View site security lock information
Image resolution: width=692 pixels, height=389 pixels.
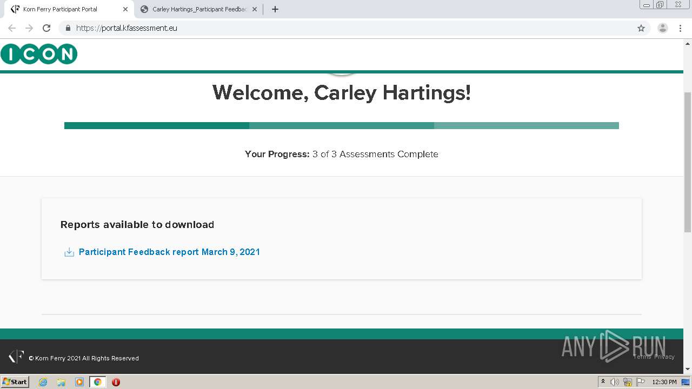point(68,28)
